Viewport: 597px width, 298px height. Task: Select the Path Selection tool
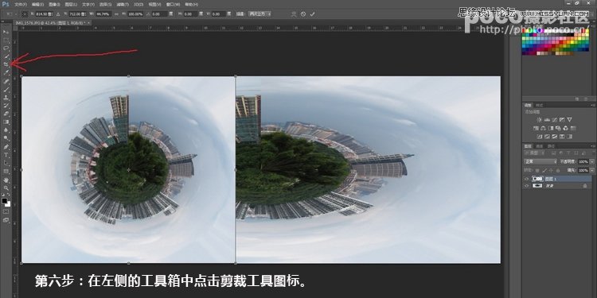6,163
